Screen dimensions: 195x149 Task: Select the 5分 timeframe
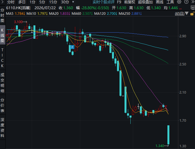click(x=42, y=2)
